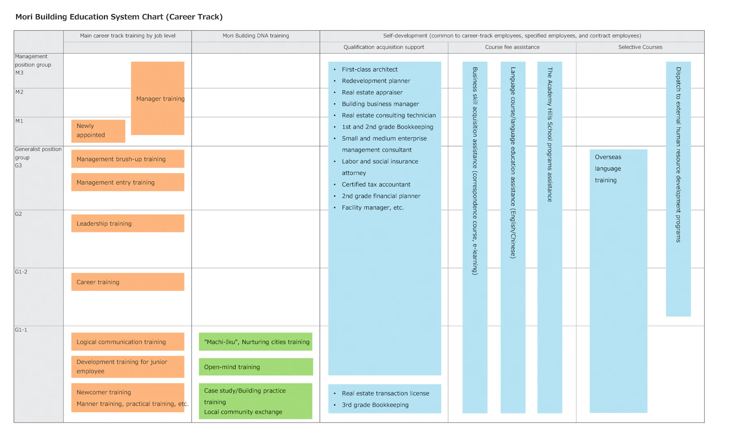Screen dimensions: 731x436
Task: Select "Machi-Iku", Nurturing cities training box
Action: pyautogui.click(x=255, y=342)
